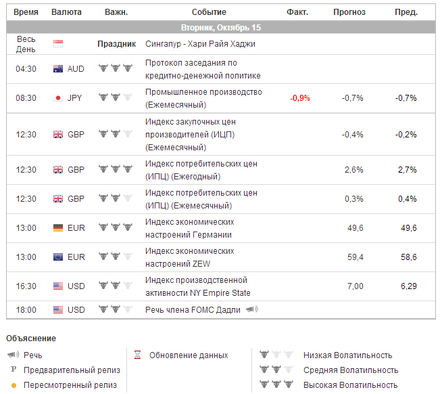Click the orange revised release dot
The image size is (442, 394).
click(x=12, y=385)
